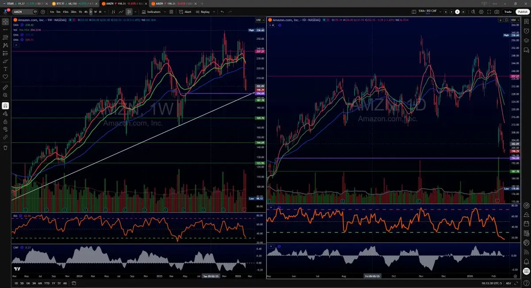Open the Fibonacci retracement tools
This screenshot has width=531, height=288.
point(5,37)
